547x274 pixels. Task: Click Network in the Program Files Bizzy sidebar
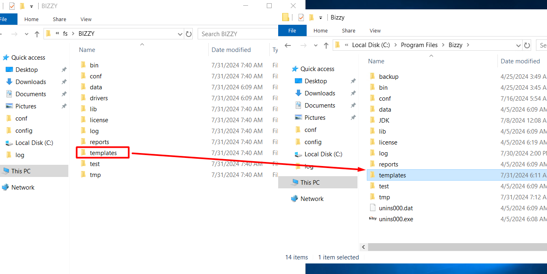click(x=312, y=199)
